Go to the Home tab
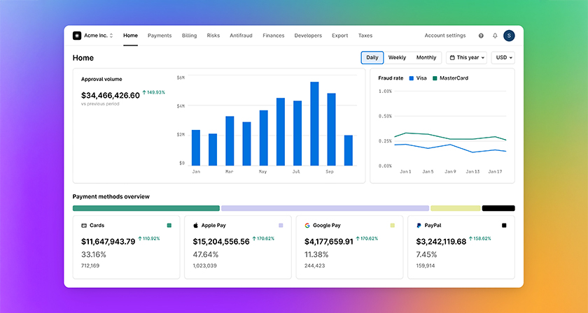The height and width of the screenshot is (313, 588). pos(130,36)
